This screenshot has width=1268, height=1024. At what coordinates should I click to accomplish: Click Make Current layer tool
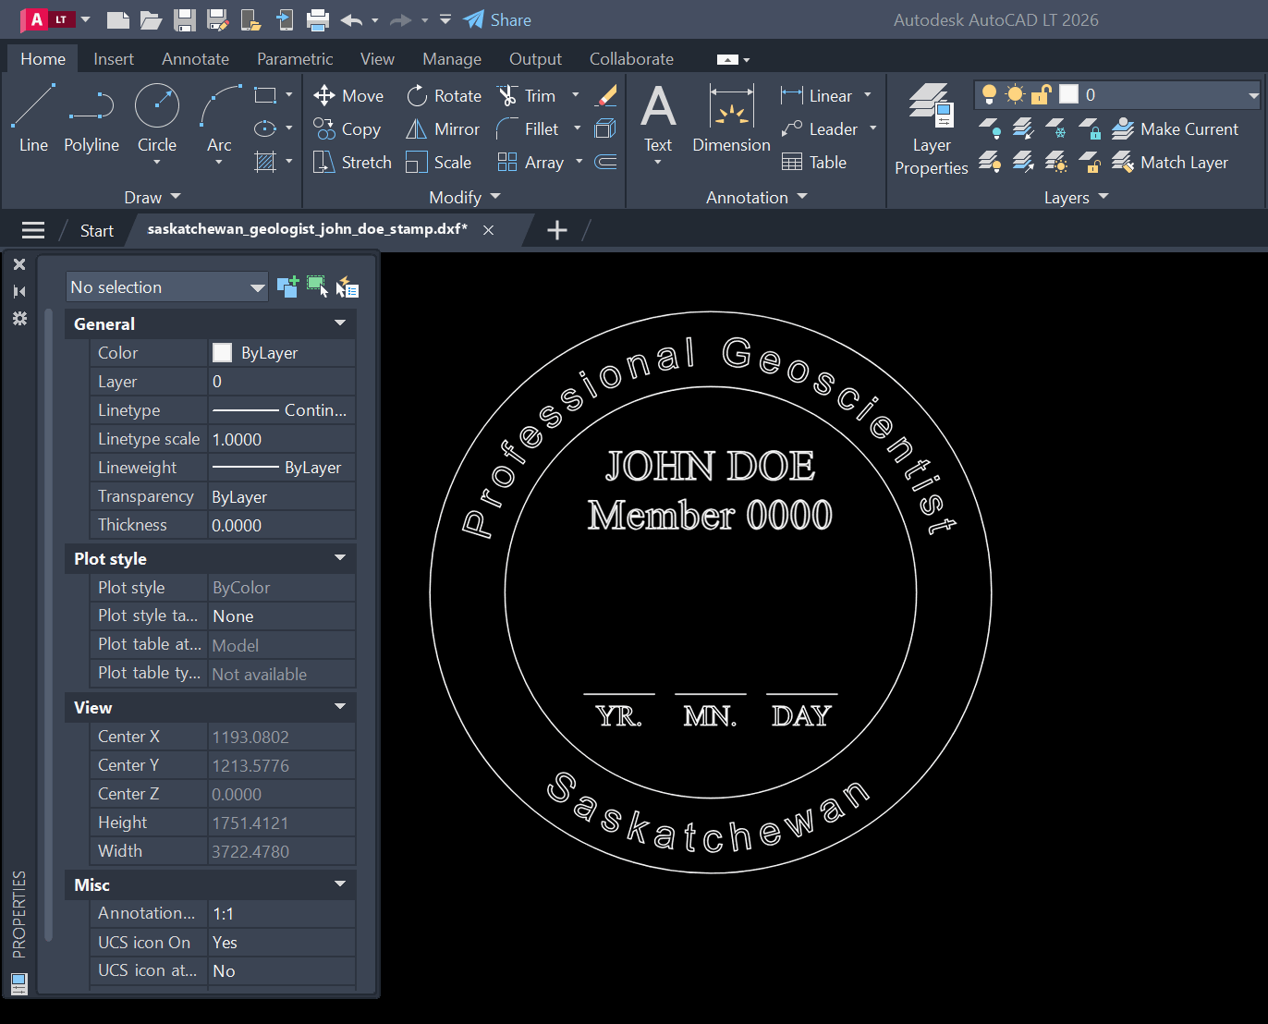pos(1175,129)
